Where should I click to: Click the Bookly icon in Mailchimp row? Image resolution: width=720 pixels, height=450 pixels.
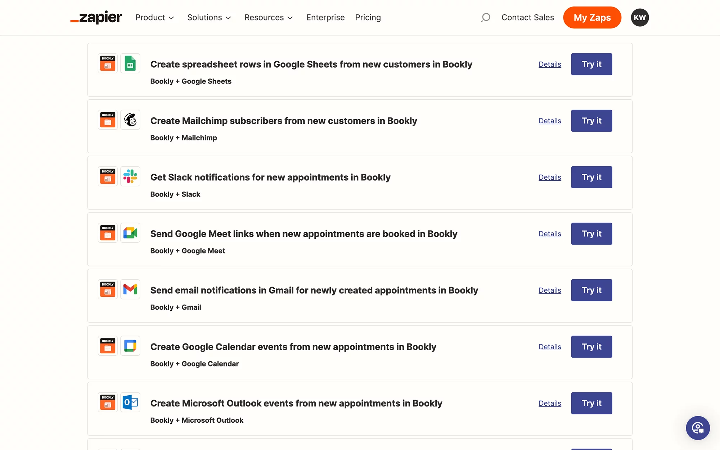coord(108,120)
